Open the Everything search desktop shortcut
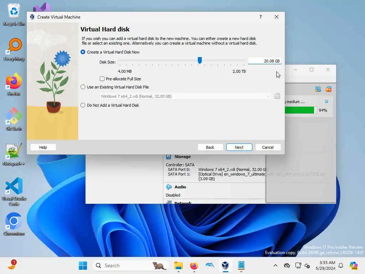This screenshot has height=274, width=365. tap(14, 49)
